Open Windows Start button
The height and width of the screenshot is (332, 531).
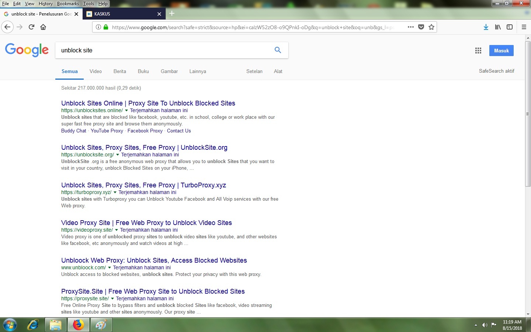tap(10, 325)
